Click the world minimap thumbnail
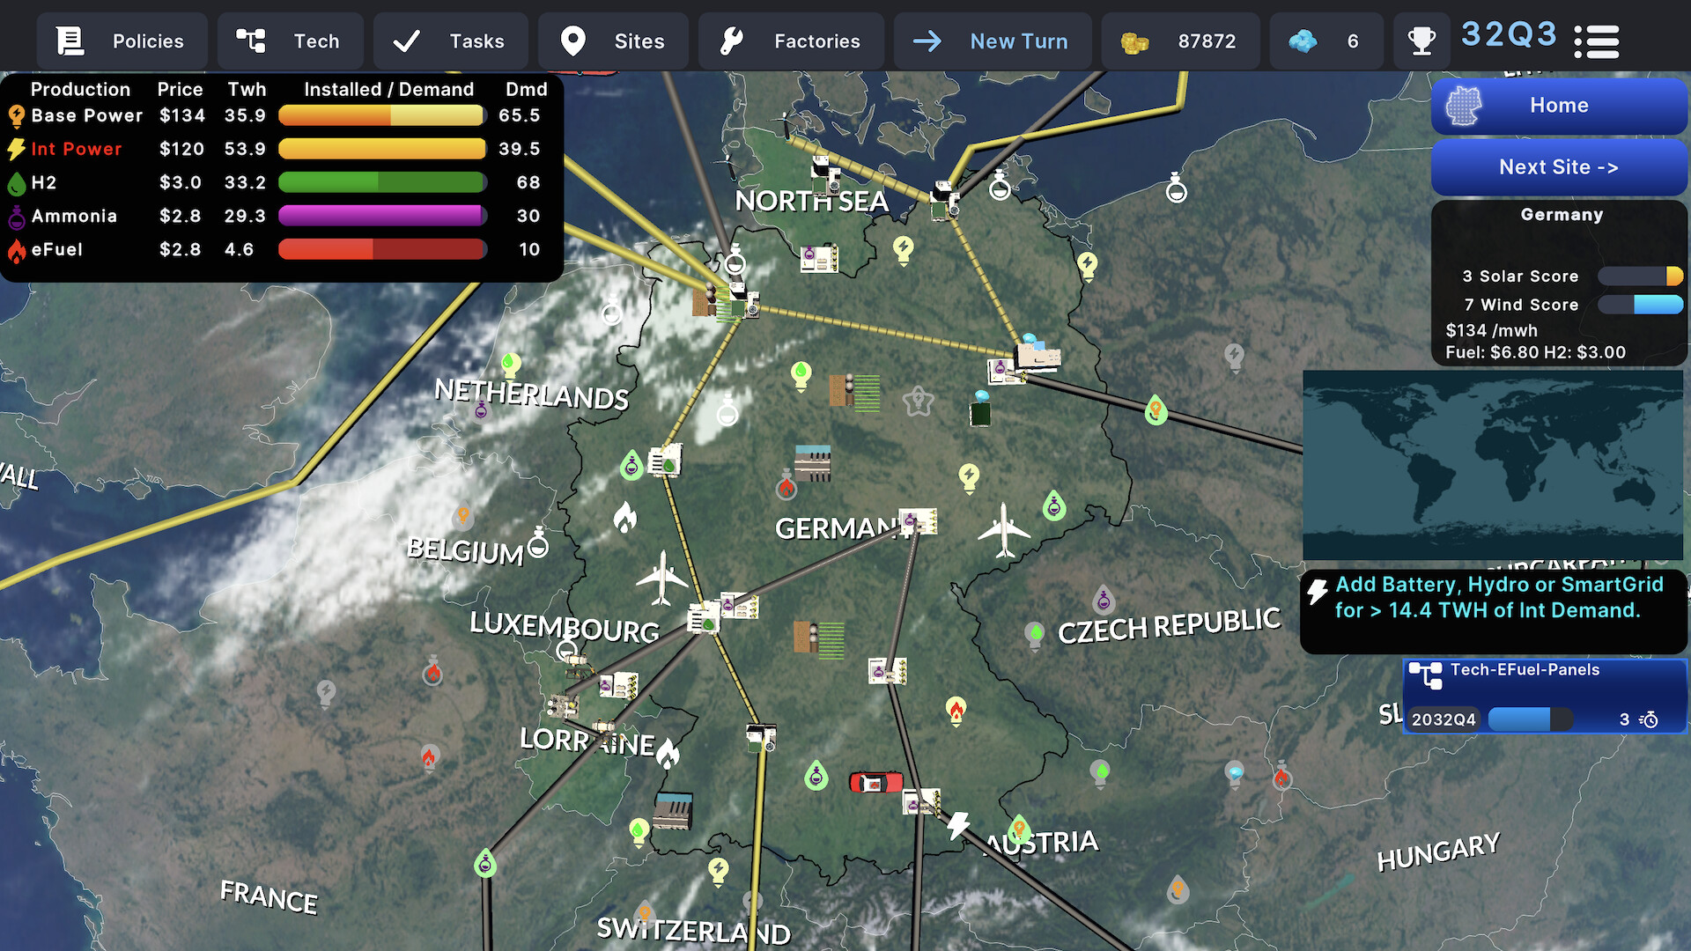Image resolution: width=1691 pixels, height=951 pixels. [1492, 465]
